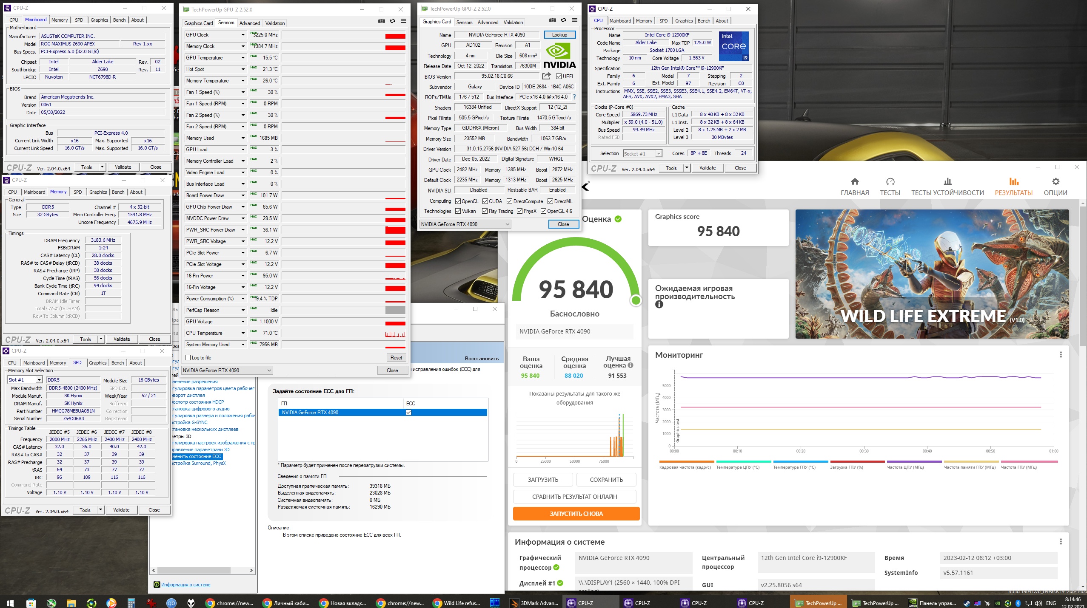Image resolution: width=1087 pixels, height=608 pixels.
Task: Open the Мониторинг three-dot menu
Action: tap(1061, 354)
